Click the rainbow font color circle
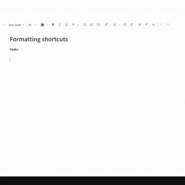 click(x=42, y=25)
